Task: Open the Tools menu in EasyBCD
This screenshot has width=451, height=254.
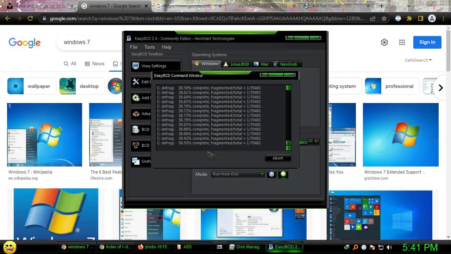Action: pos(149,47)
